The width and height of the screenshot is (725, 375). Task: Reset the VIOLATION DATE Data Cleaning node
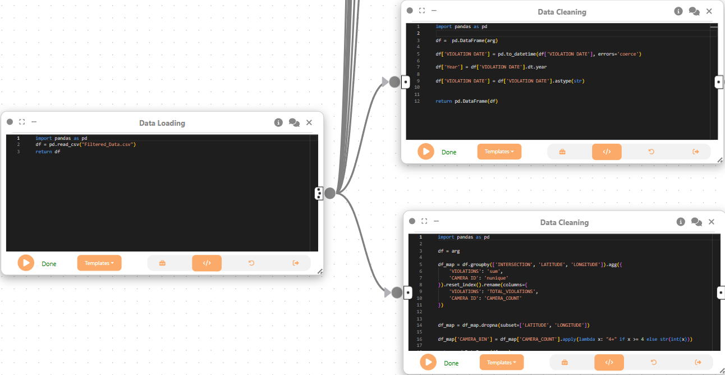point(651,152)
